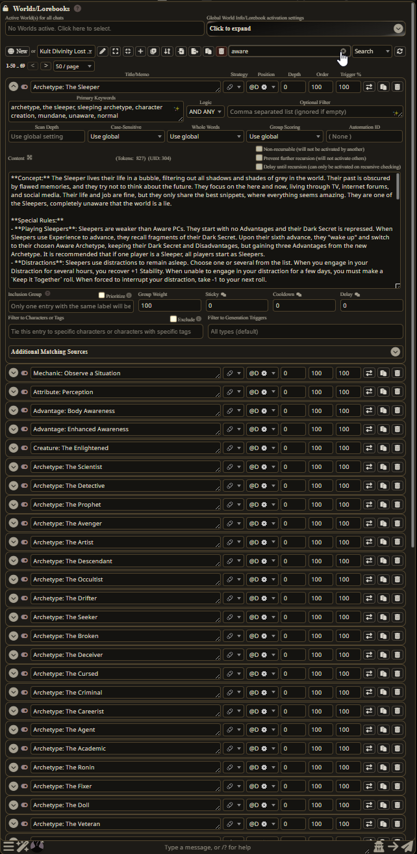Viewport: 417px width, 854px height.
Task: Click into the Scan Depth field
Action: click(47, 137)
